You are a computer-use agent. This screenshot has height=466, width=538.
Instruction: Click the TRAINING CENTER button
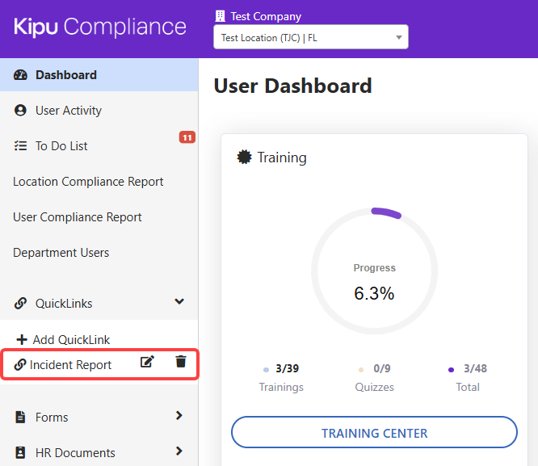pyautogui.click(x=374, y=433)
